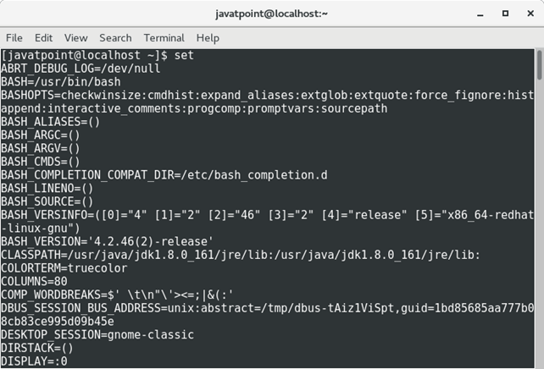Open the File menu
The image size is (544, 369).
pos(14,38)
